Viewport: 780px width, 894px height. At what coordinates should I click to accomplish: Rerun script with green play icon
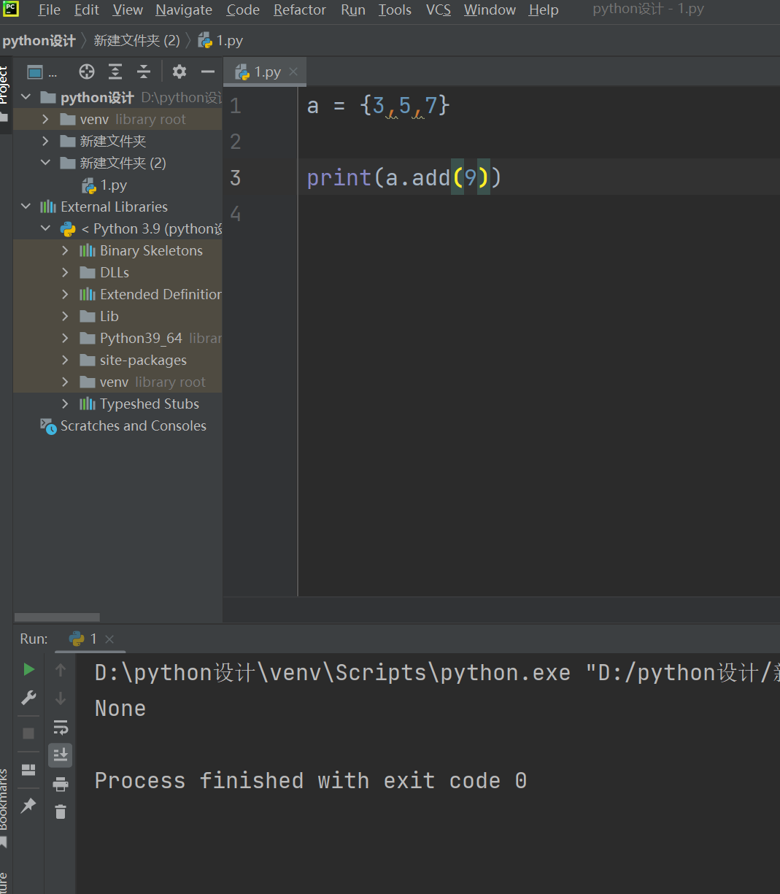(28, 669)
